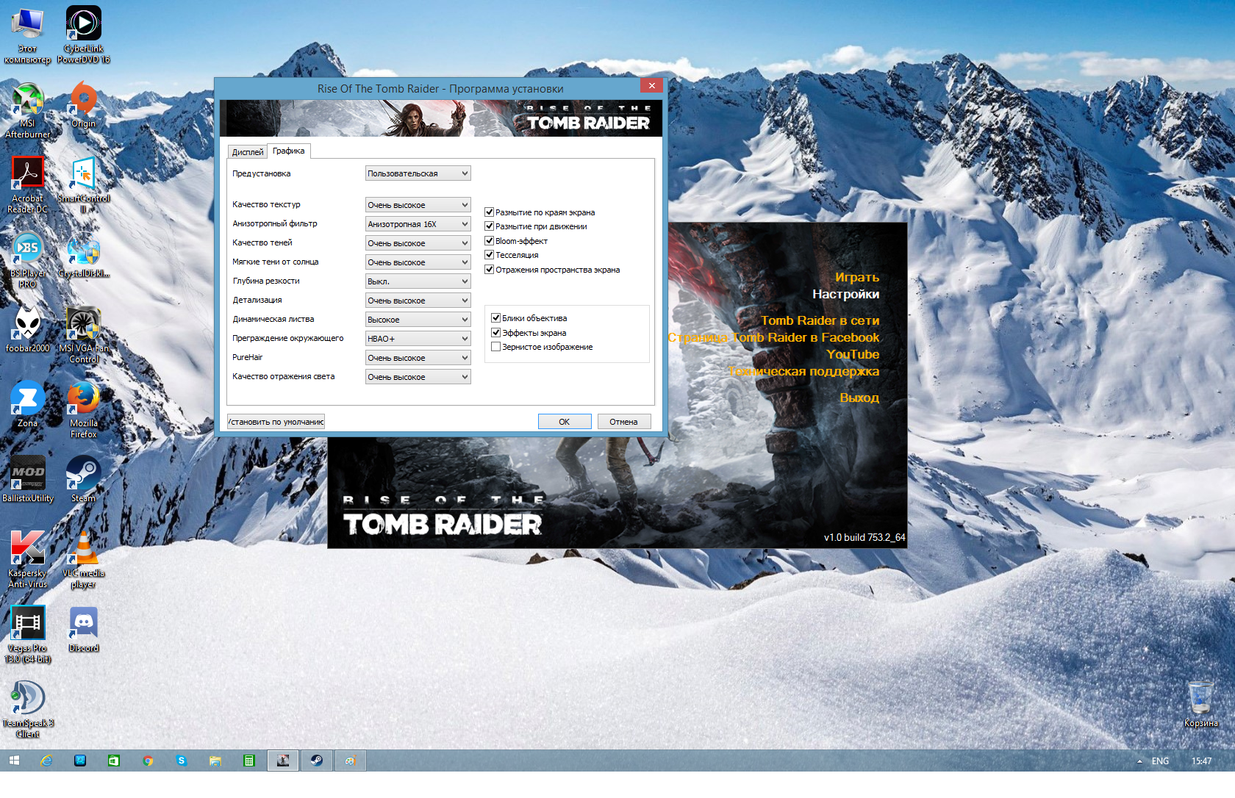This screenshot has width=1235, height=798.
Task: Select the Графика tab
Action: click(288, 151)
